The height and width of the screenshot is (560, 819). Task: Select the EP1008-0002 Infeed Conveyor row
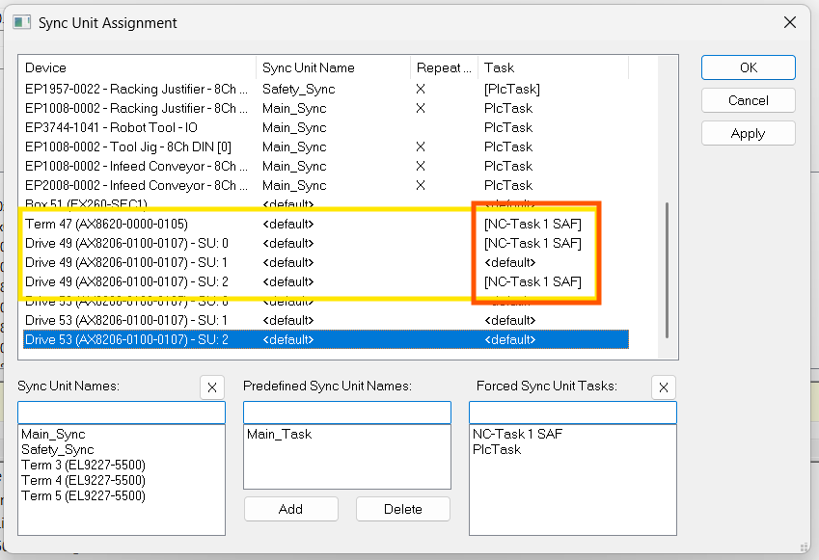coord(326,167)
